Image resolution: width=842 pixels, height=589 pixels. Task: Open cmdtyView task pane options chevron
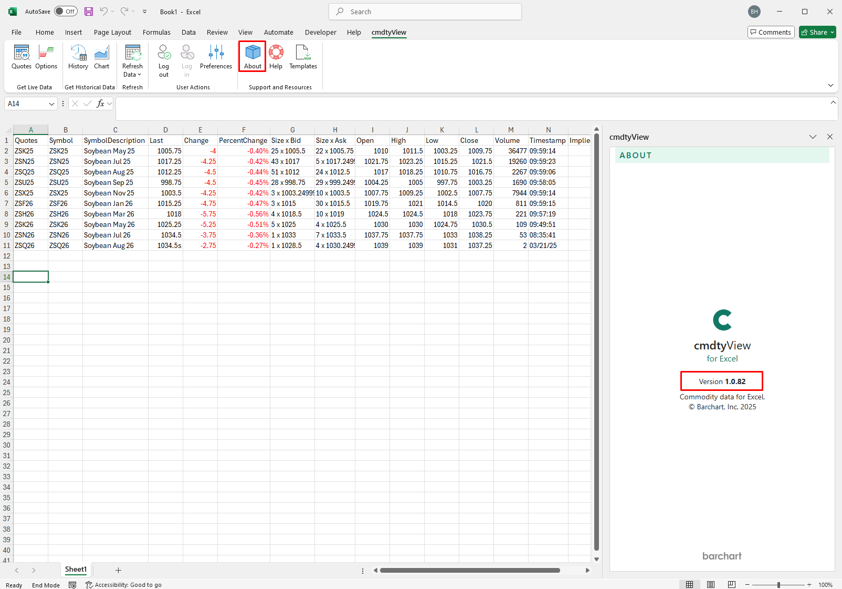point(813,137)
